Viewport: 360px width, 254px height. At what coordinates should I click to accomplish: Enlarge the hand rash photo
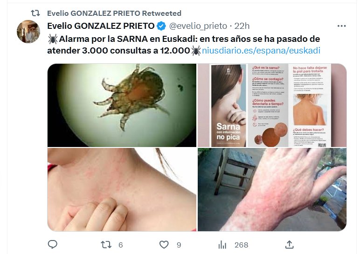[272, 189]
